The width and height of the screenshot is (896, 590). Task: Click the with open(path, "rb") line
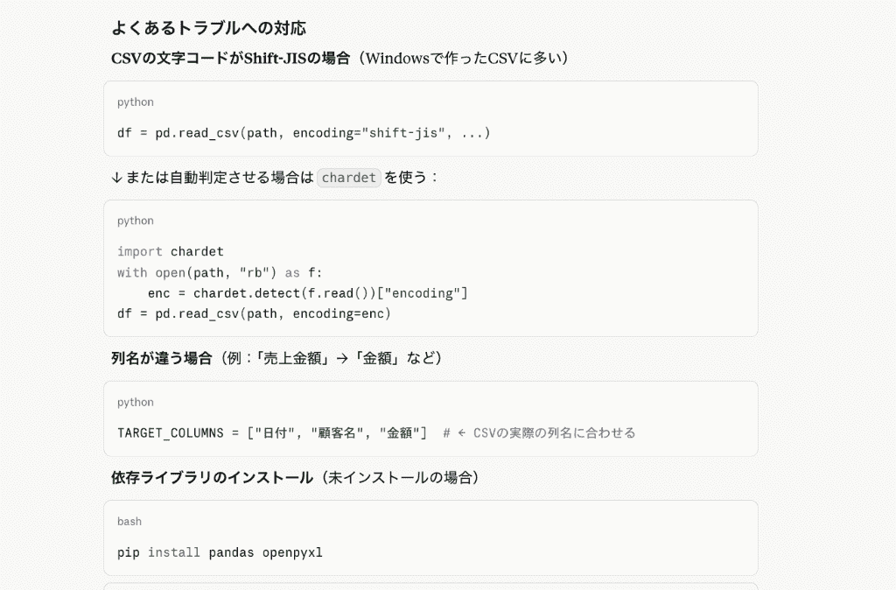(220, 273)
